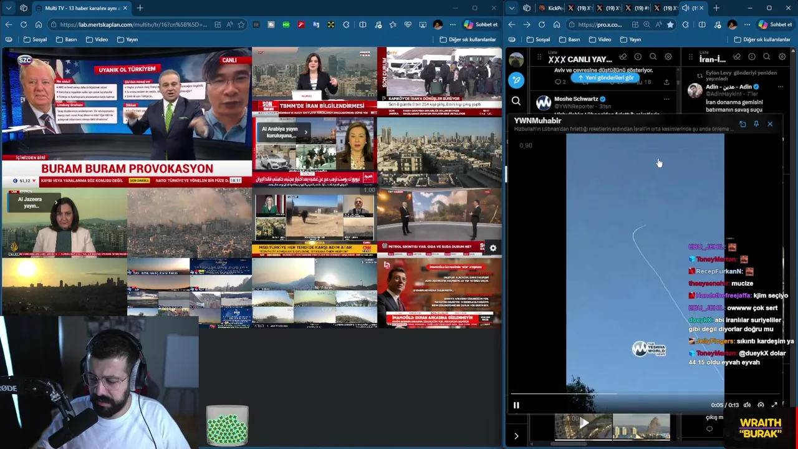
Task: Pop out the YWNMuhabir media viewer
Action: click(743, 124)
